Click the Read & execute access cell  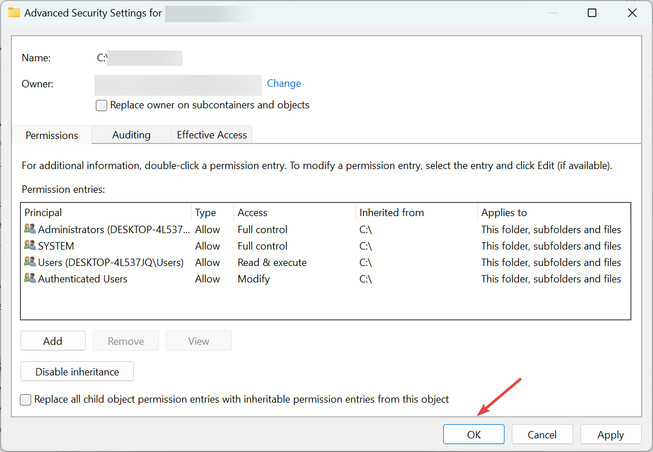tap(272, 262)
